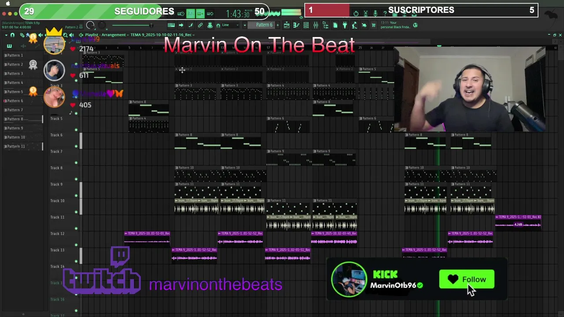Click the 'Your personal Black Frida..' news text
Viewport: 564px width, 317px height.
point(395,25)
